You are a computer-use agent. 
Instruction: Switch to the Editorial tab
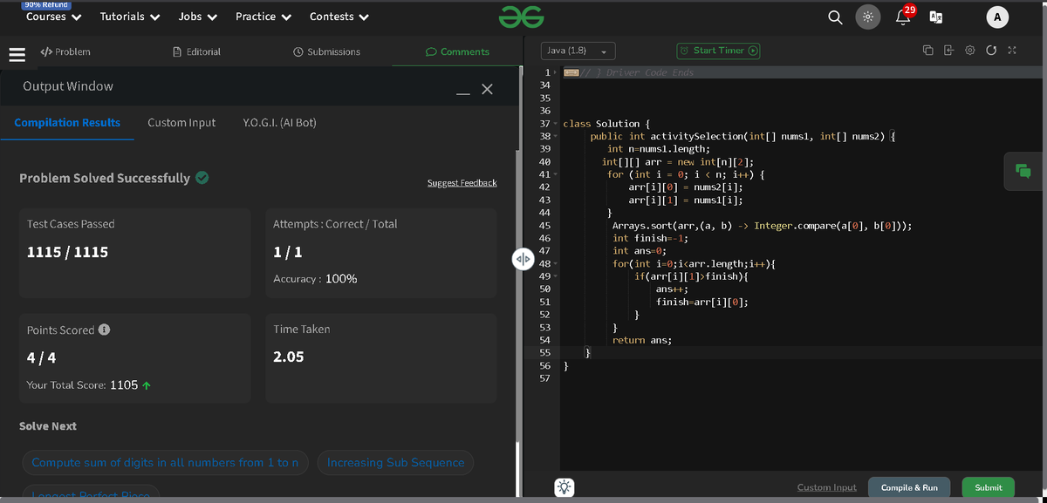coord(197,52)
